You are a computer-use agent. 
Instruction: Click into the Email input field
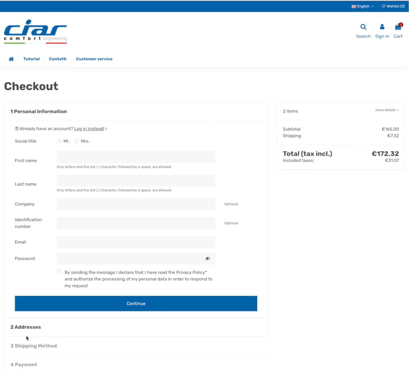136,242
